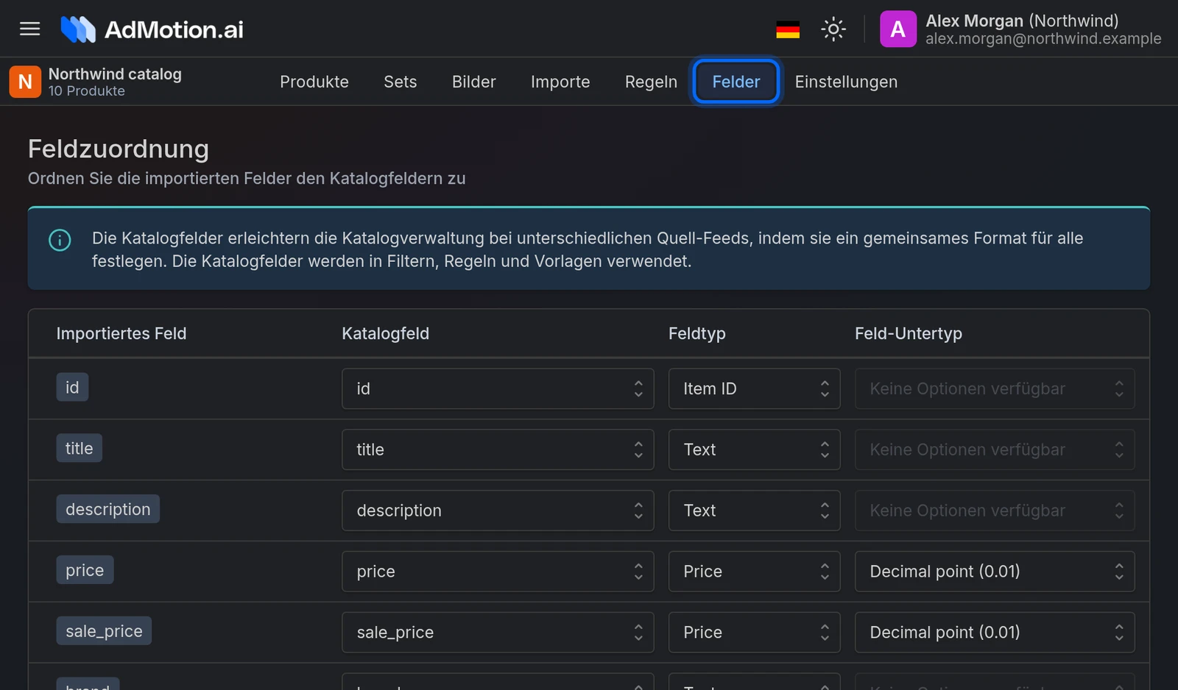Click the Feldzuordnung page heading
1178x690 pixels.
[x=119, y=149]
